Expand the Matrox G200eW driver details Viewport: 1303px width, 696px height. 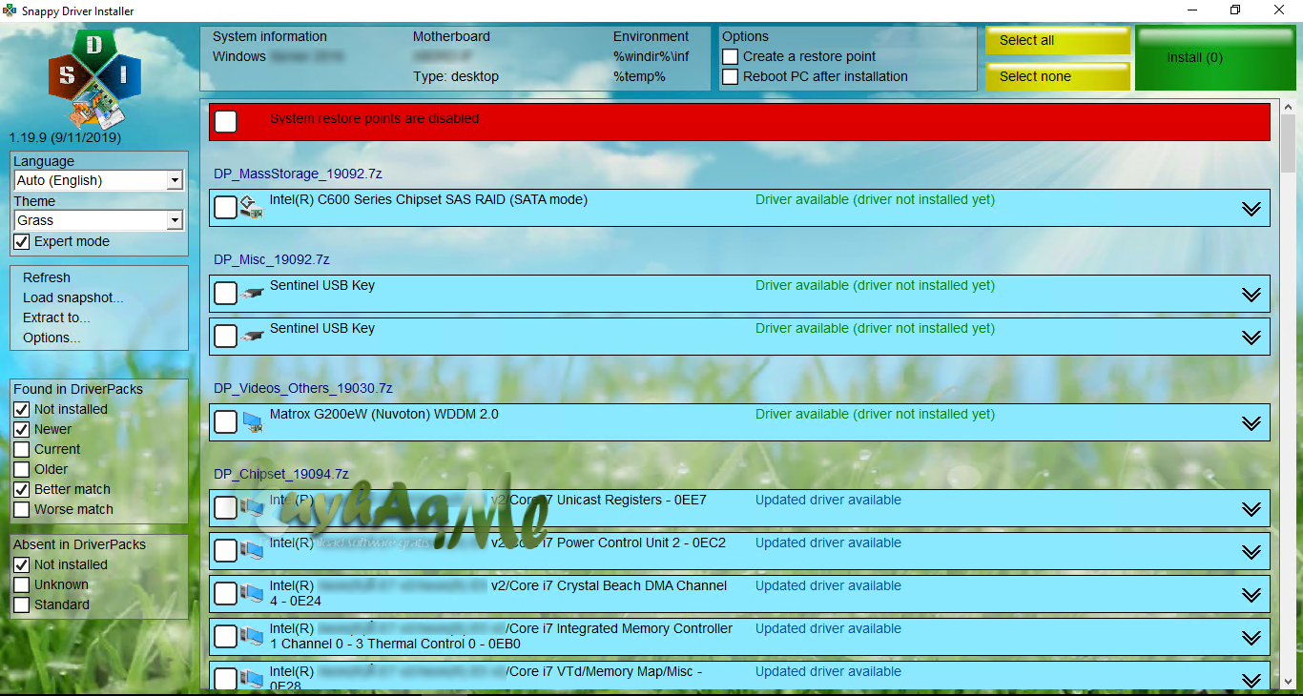pos(1251,423)
